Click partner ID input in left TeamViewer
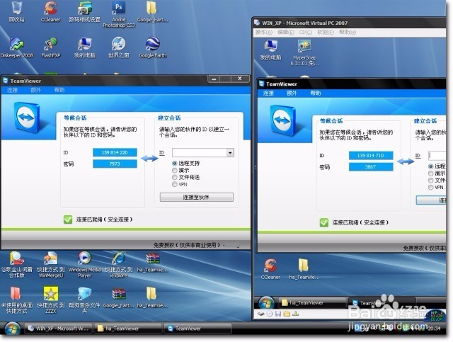The image size is (453, 342). pyautogui.click(x=200, y=153)
